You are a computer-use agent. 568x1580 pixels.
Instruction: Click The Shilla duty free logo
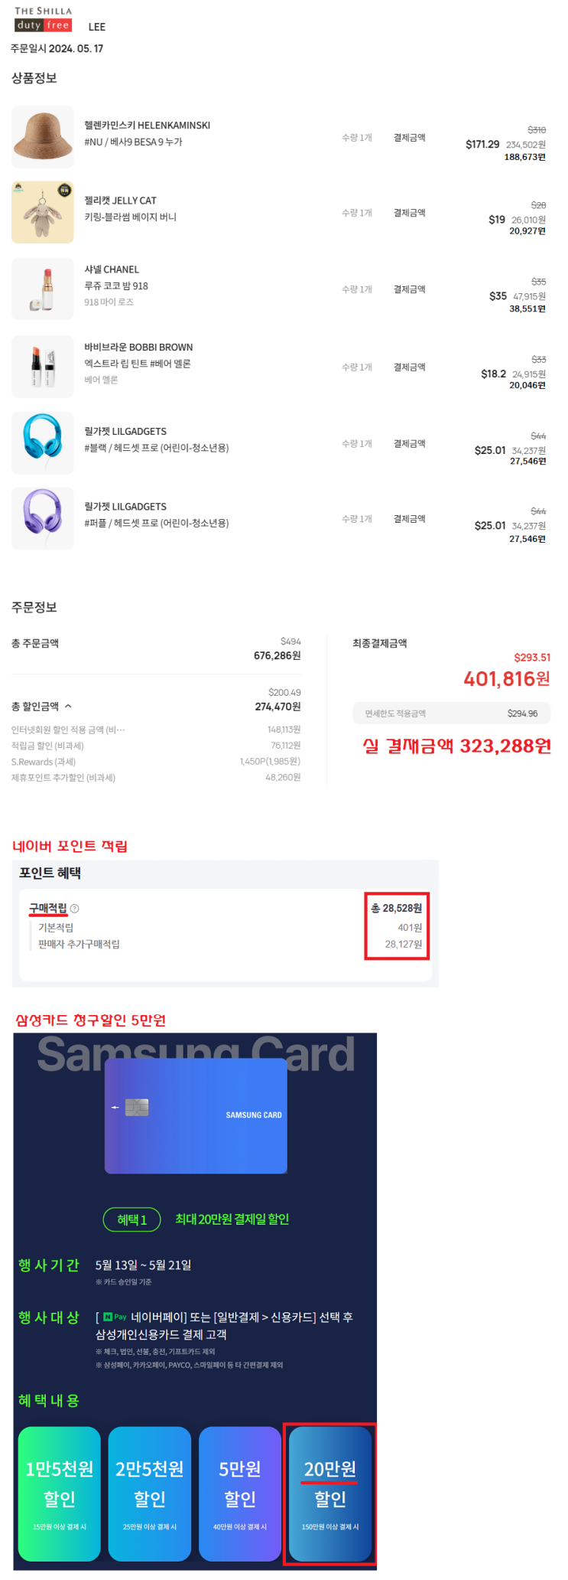(43, 19)
